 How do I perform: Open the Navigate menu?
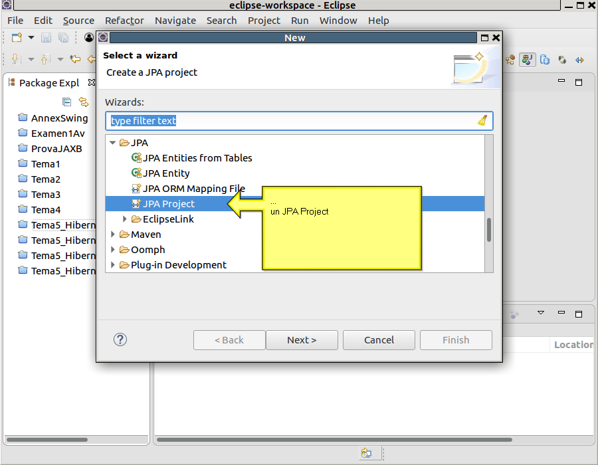175,21
